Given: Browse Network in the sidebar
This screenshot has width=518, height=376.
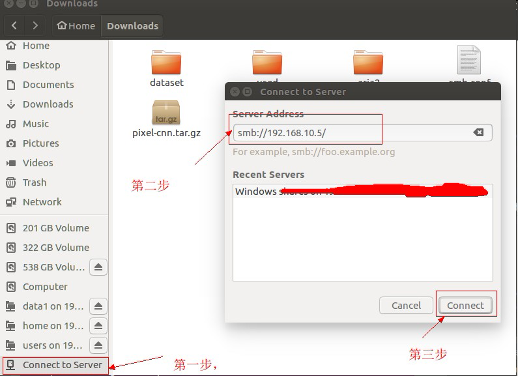Looking at the screenshot, I should pos(42,202).
